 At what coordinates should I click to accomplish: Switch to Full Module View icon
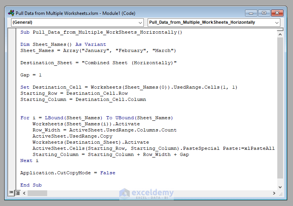(x=18, y=193)
